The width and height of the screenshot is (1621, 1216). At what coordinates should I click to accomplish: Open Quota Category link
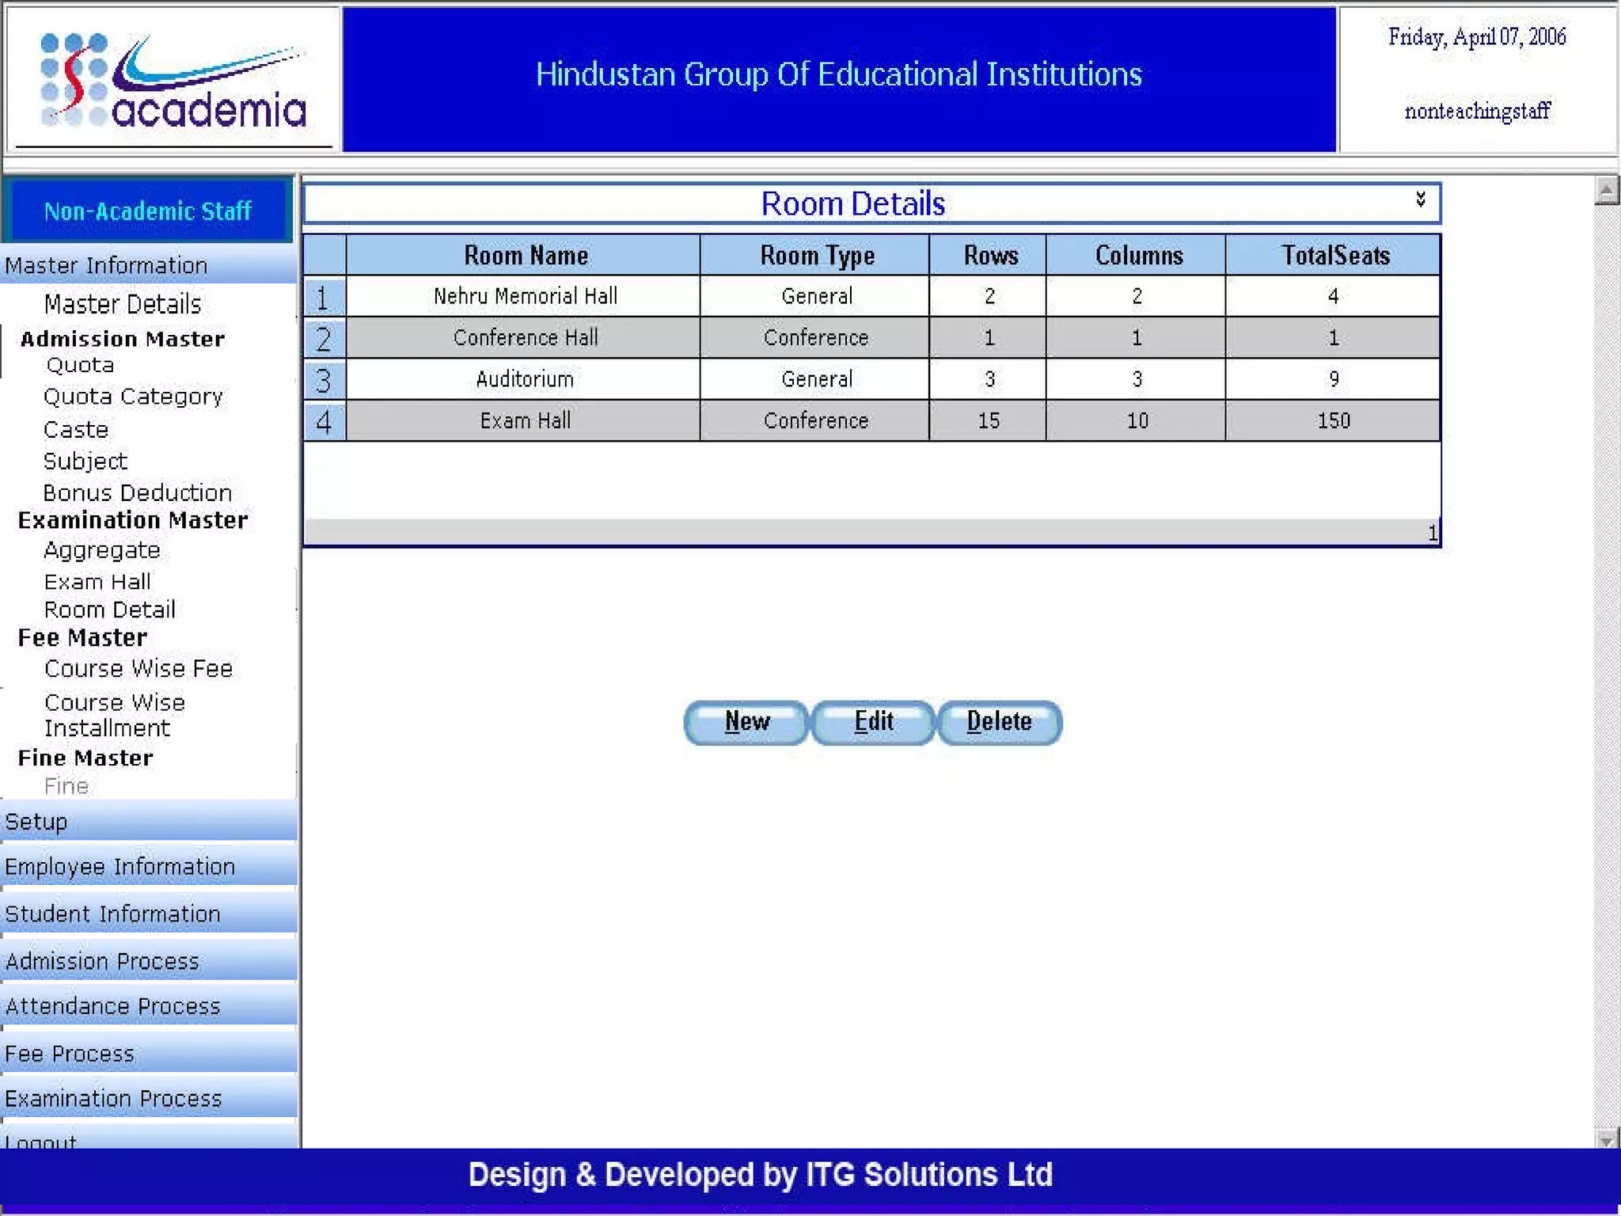(133, 397)
